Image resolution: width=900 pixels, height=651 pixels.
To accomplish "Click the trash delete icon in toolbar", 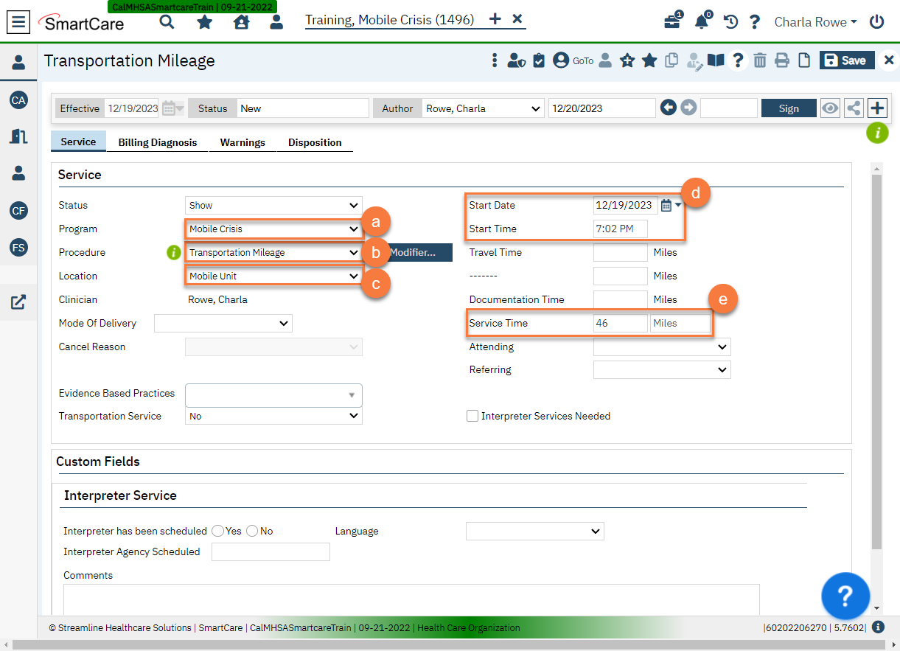I will pyautogui.click(x=760, y=60).
